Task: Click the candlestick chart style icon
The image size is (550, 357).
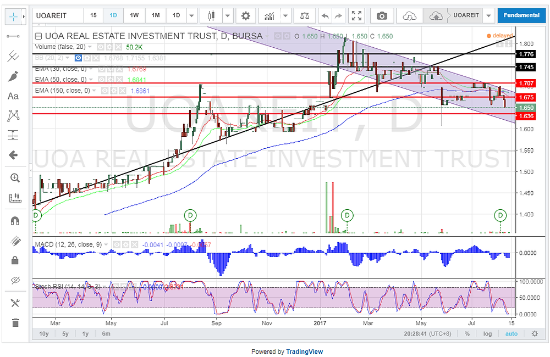Action: tap(211, 16)
